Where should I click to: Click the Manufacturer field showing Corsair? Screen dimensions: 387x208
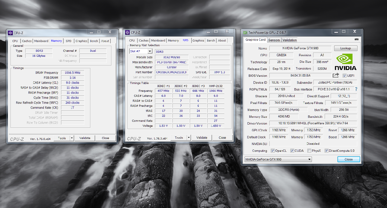coord(172,67)
